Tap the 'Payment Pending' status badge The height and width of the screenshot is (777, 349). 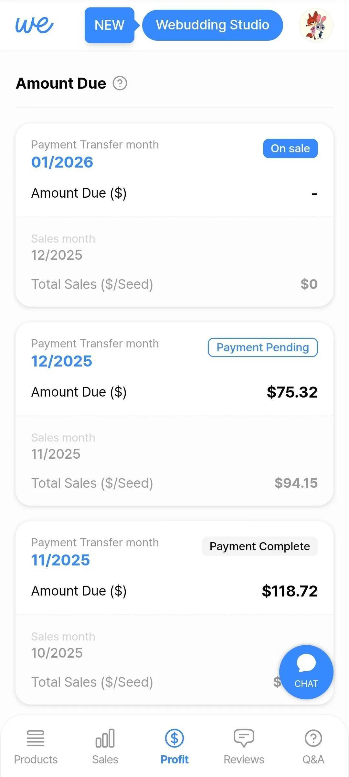click(263, 347)
